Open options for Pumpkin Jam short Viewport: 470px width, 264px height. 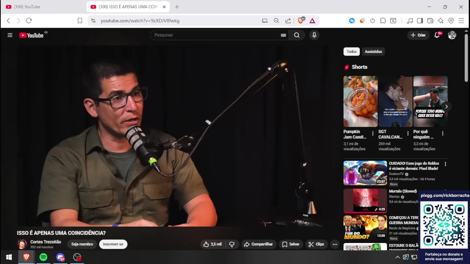(373, 134)
